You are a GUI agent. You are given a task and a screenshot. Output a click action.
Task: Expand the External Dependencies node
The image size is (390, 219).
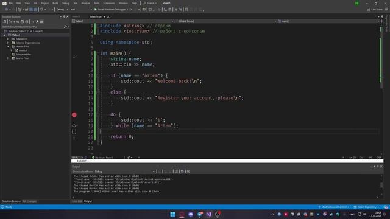[x=8, y=43]
